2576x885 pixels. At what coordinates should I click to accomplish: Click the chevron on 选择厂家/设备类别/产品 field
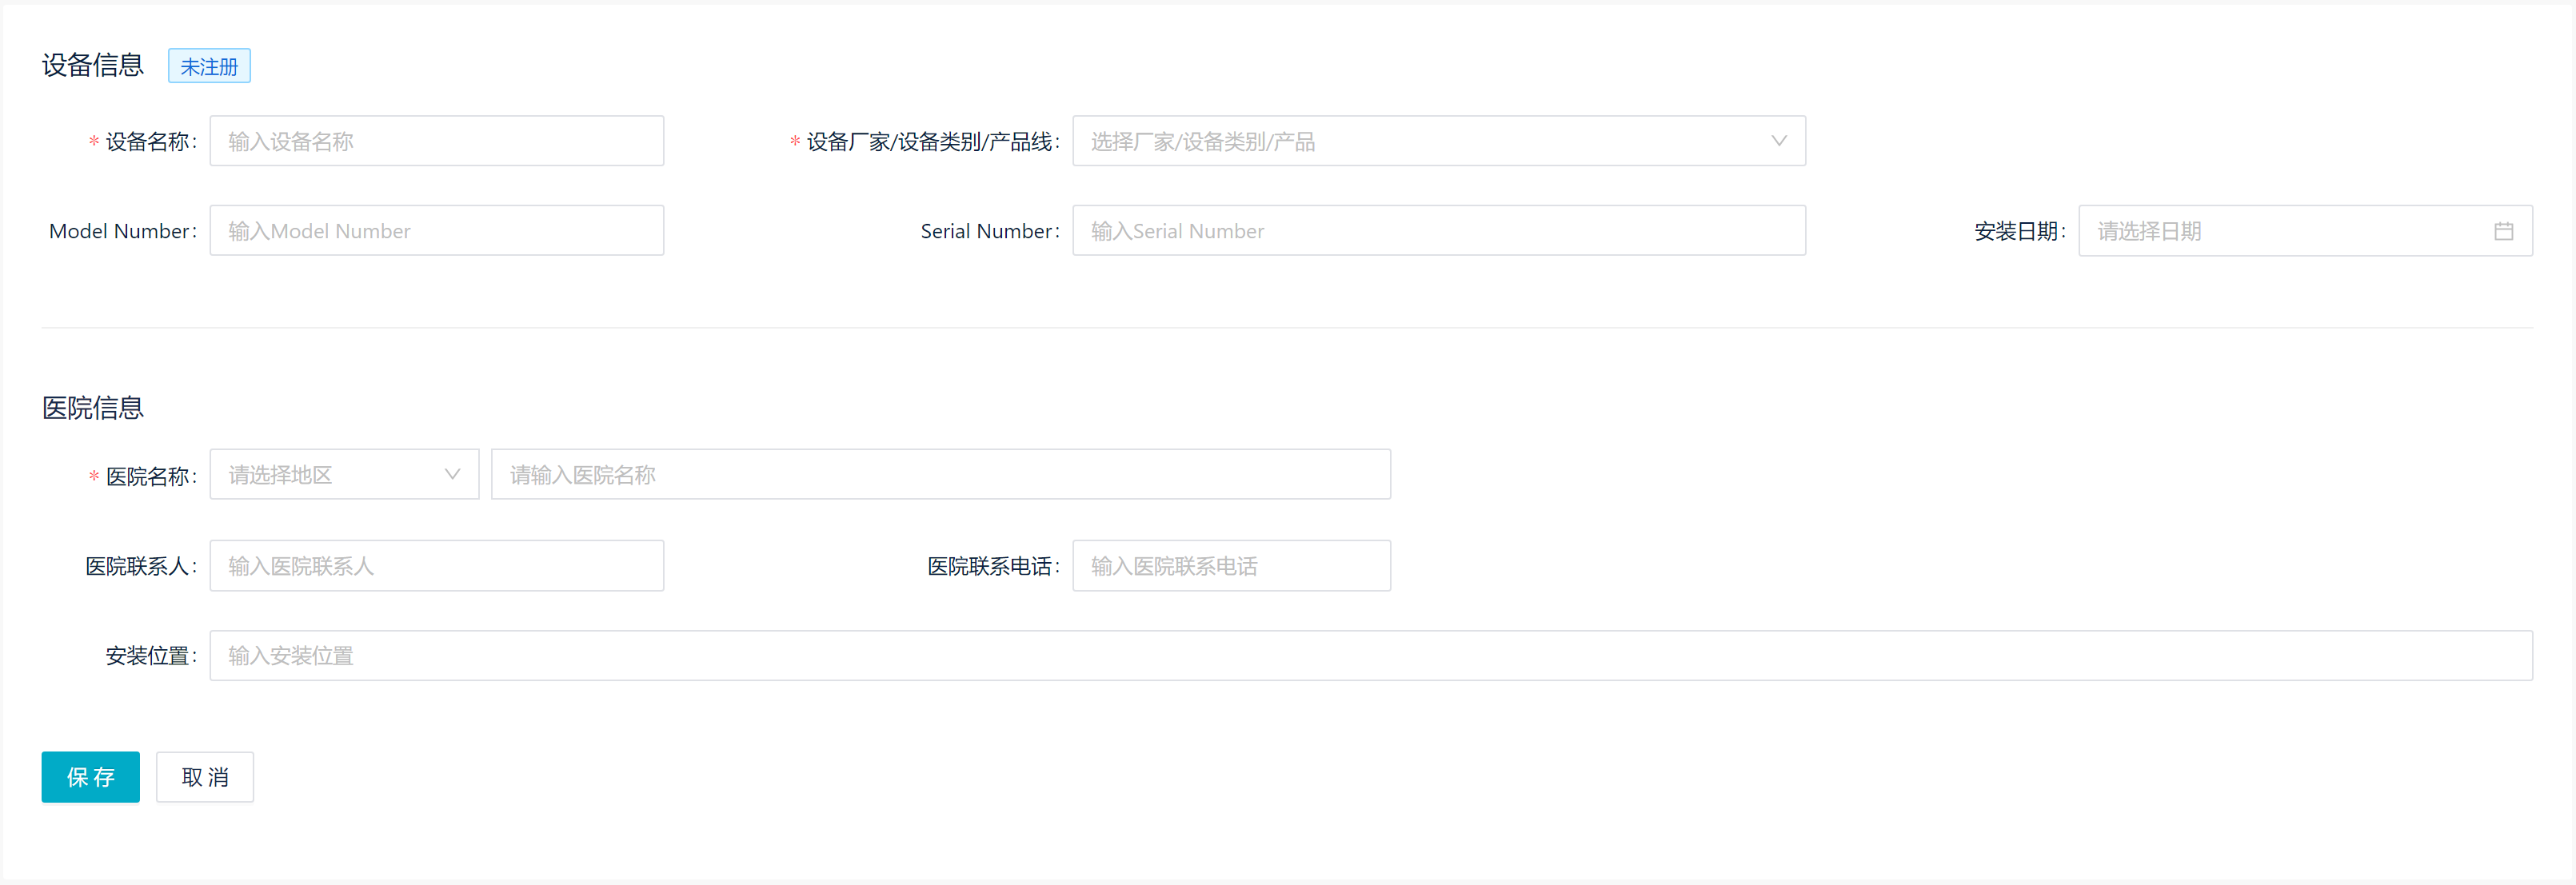tap(1779, 141)
